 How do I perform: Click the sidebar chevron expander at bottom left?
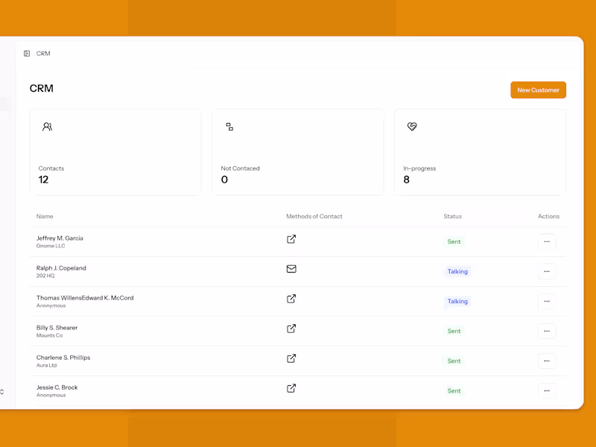click(2, 392)
